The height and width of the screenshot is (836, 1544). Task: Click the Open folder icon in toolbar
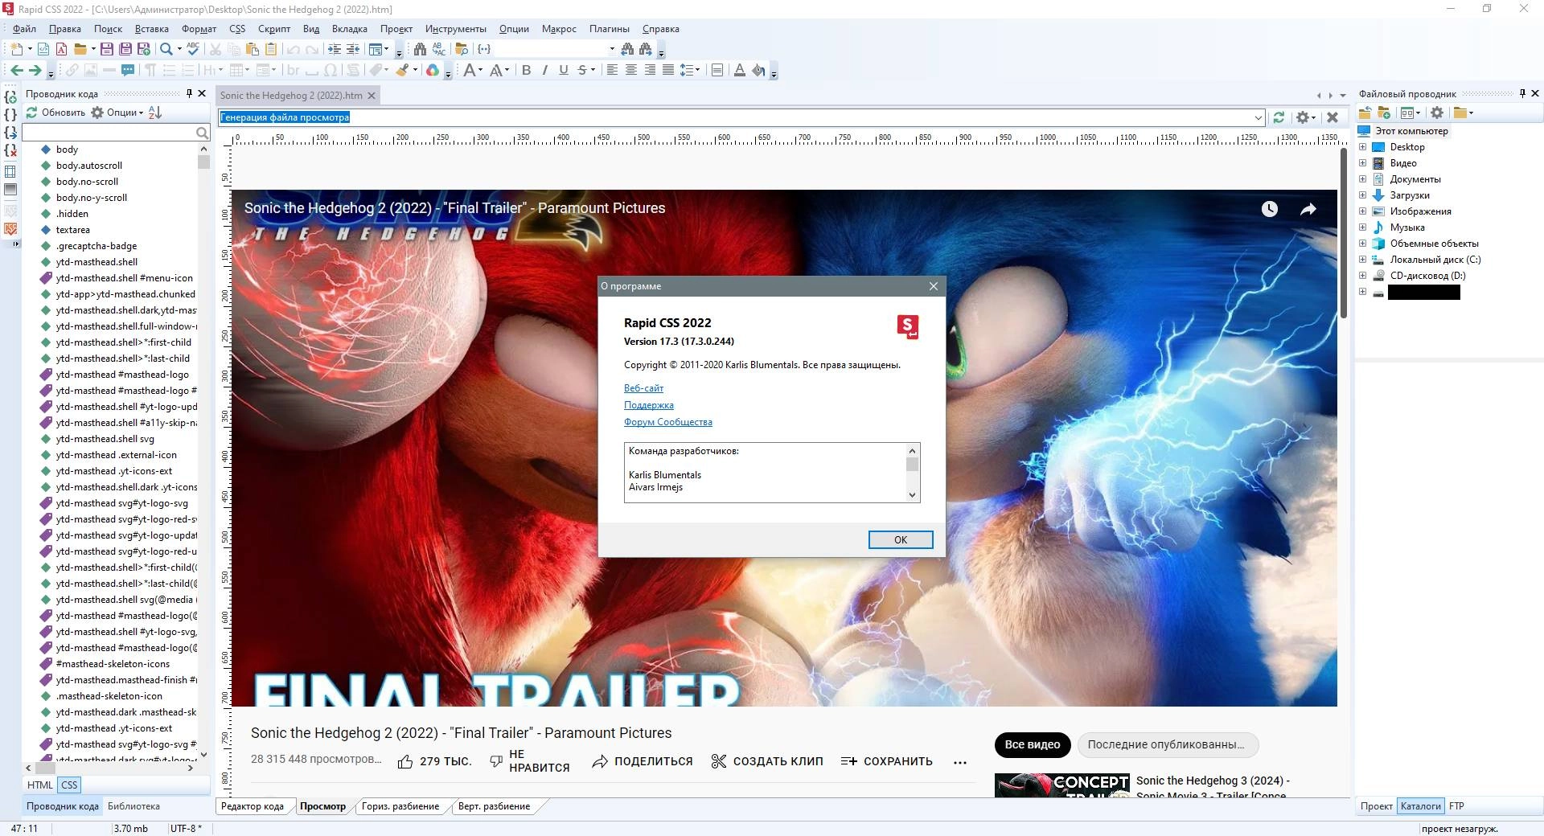click(80, 49)
